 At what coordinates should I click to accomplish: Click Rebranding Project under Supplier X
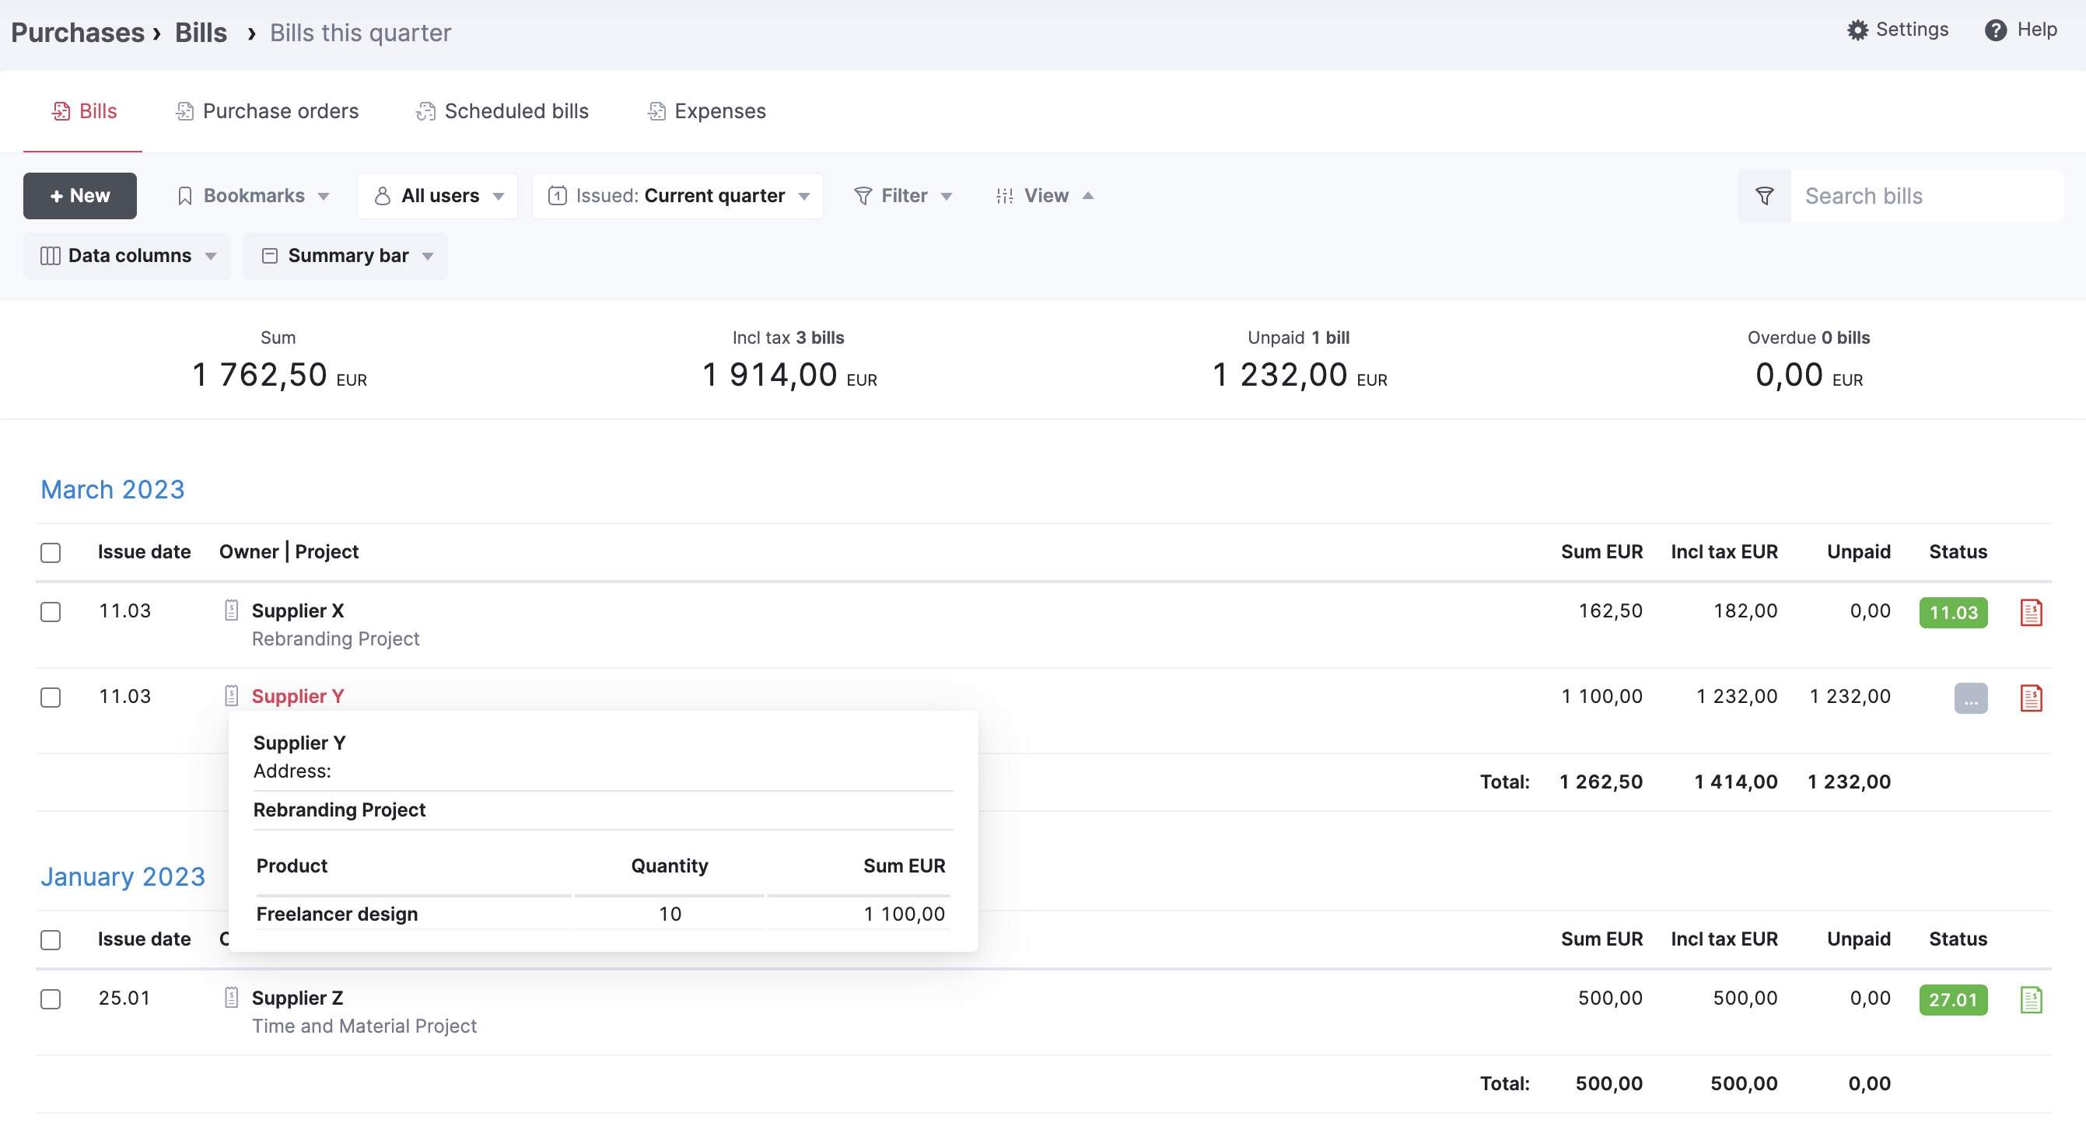pos(335,639)
